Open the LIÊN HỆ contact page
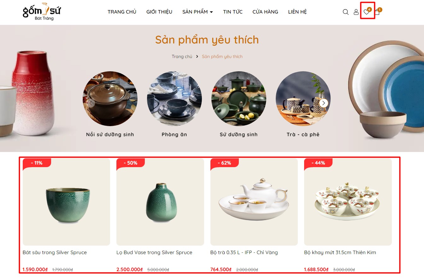 (297, 12)
